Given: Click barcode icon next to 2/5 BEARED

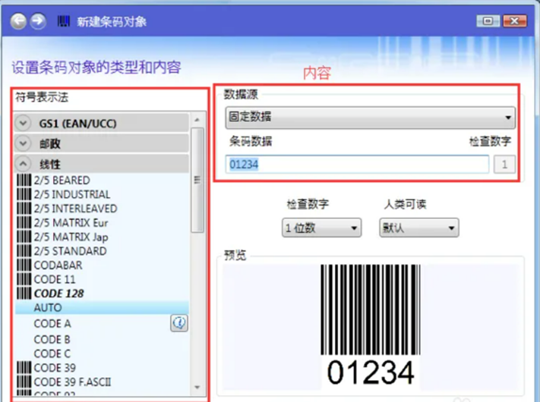Looking at the screenshot, I should point(24,181).
